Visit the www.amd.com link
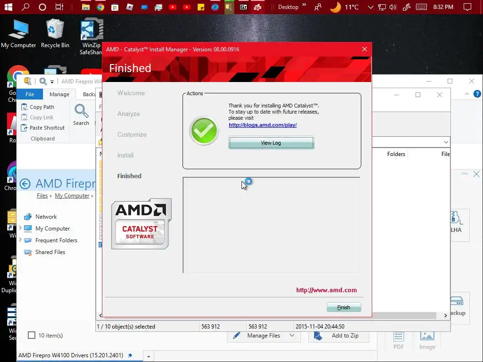The height and width of the screenshot is (362, 483). pos(326,290)
